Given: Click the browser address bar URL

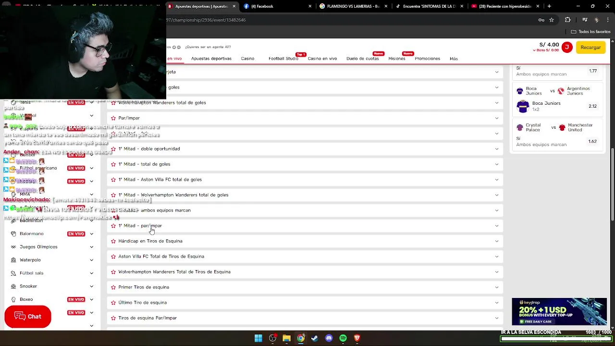Looking at the screenshot, I should 206,20.
